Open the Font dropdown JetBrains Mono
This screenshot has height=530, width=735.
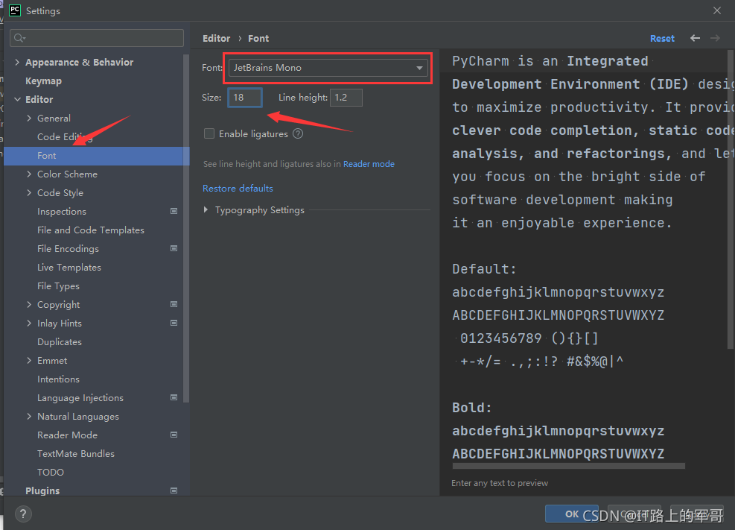click(328, 68)
